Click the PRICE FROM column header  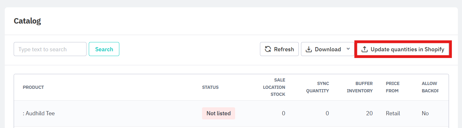pos(393,87)
